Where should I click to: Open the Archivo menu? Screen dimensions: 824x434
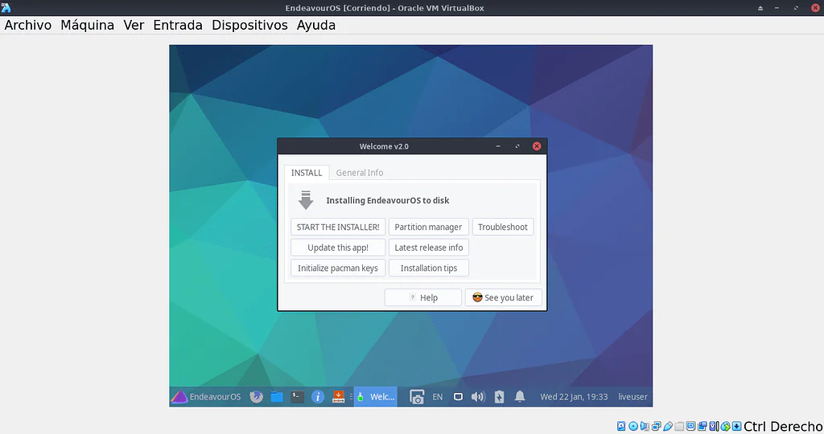[x=28, y=25]
